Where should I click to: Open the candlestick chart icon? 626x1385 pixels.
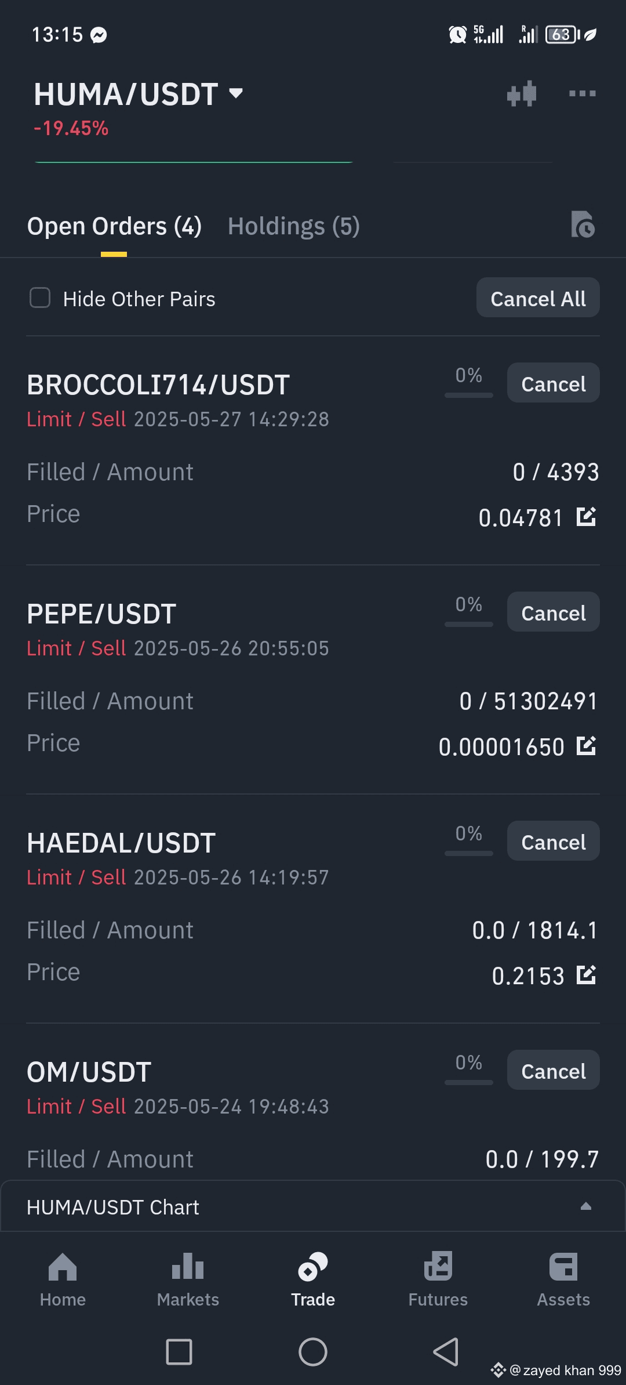522,94
